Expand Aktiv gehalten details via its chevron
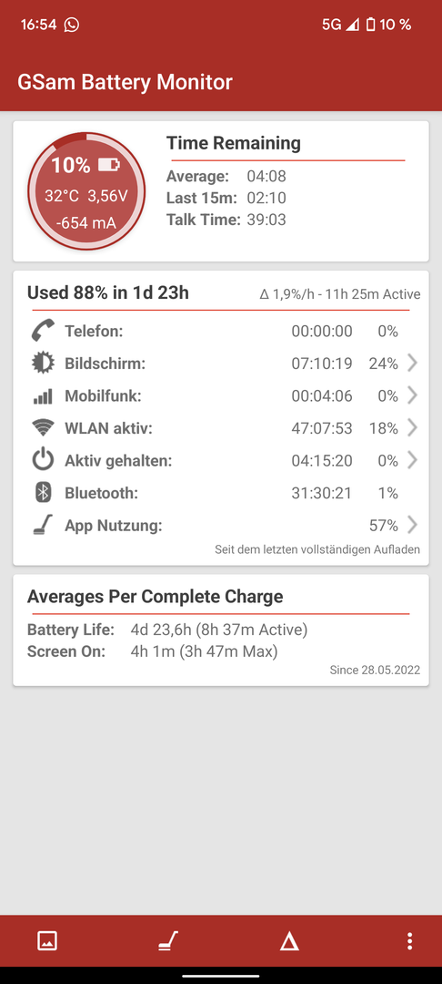This screenshot has width=442, height=984. click(x=412, y=461)
